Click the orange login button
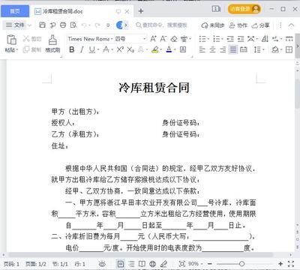This screenshot has width=300, height=270. pos(244,9)
